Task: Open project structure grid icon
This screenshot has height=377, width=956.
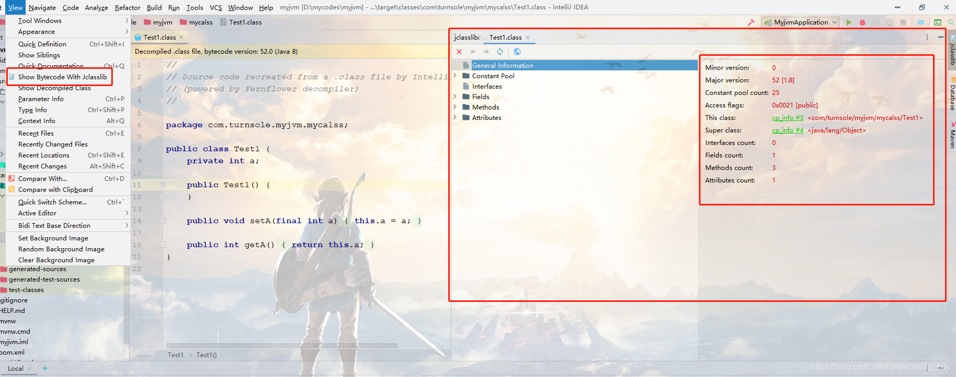Action: (x=920, y=22)
